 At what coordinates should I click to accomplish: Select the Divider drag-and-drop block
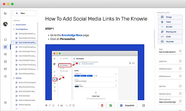click(x=170, y=27)
